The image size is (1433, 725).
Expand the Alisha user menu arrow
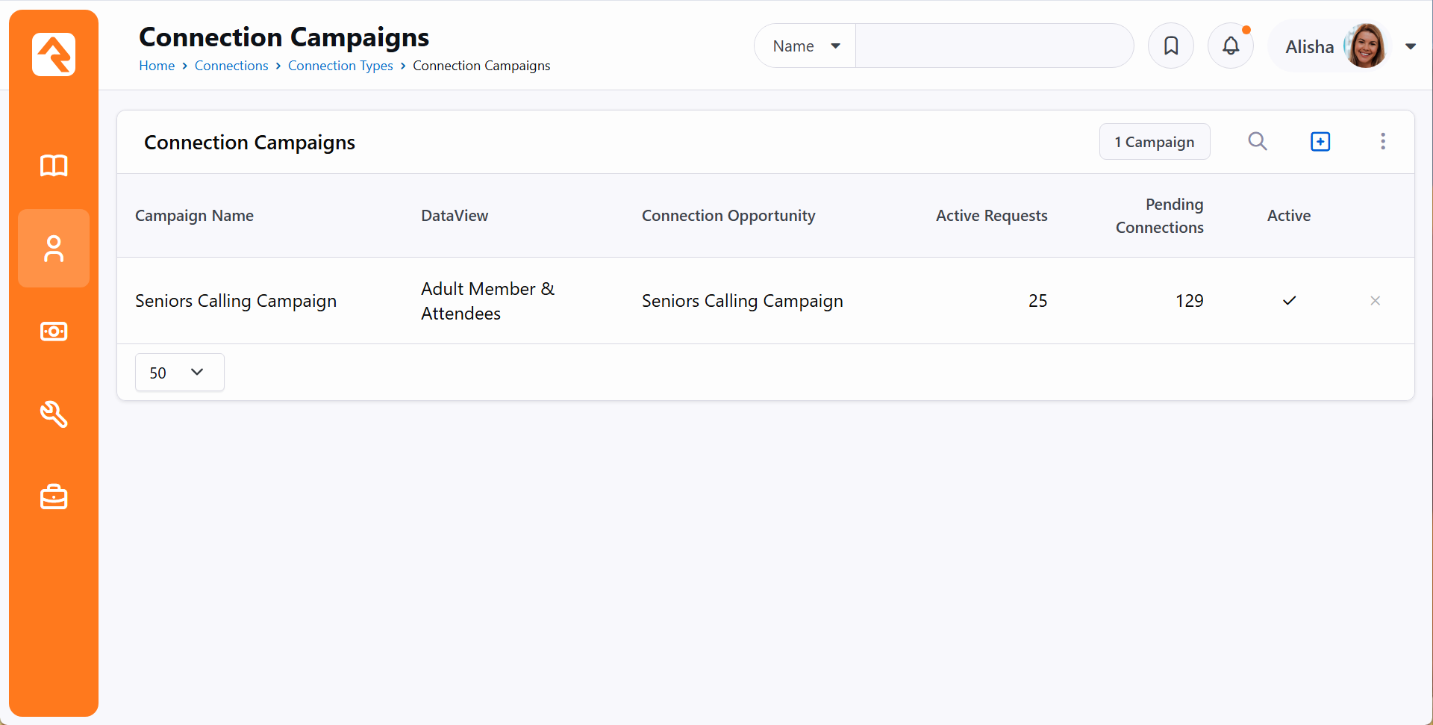click(1411, 46)
